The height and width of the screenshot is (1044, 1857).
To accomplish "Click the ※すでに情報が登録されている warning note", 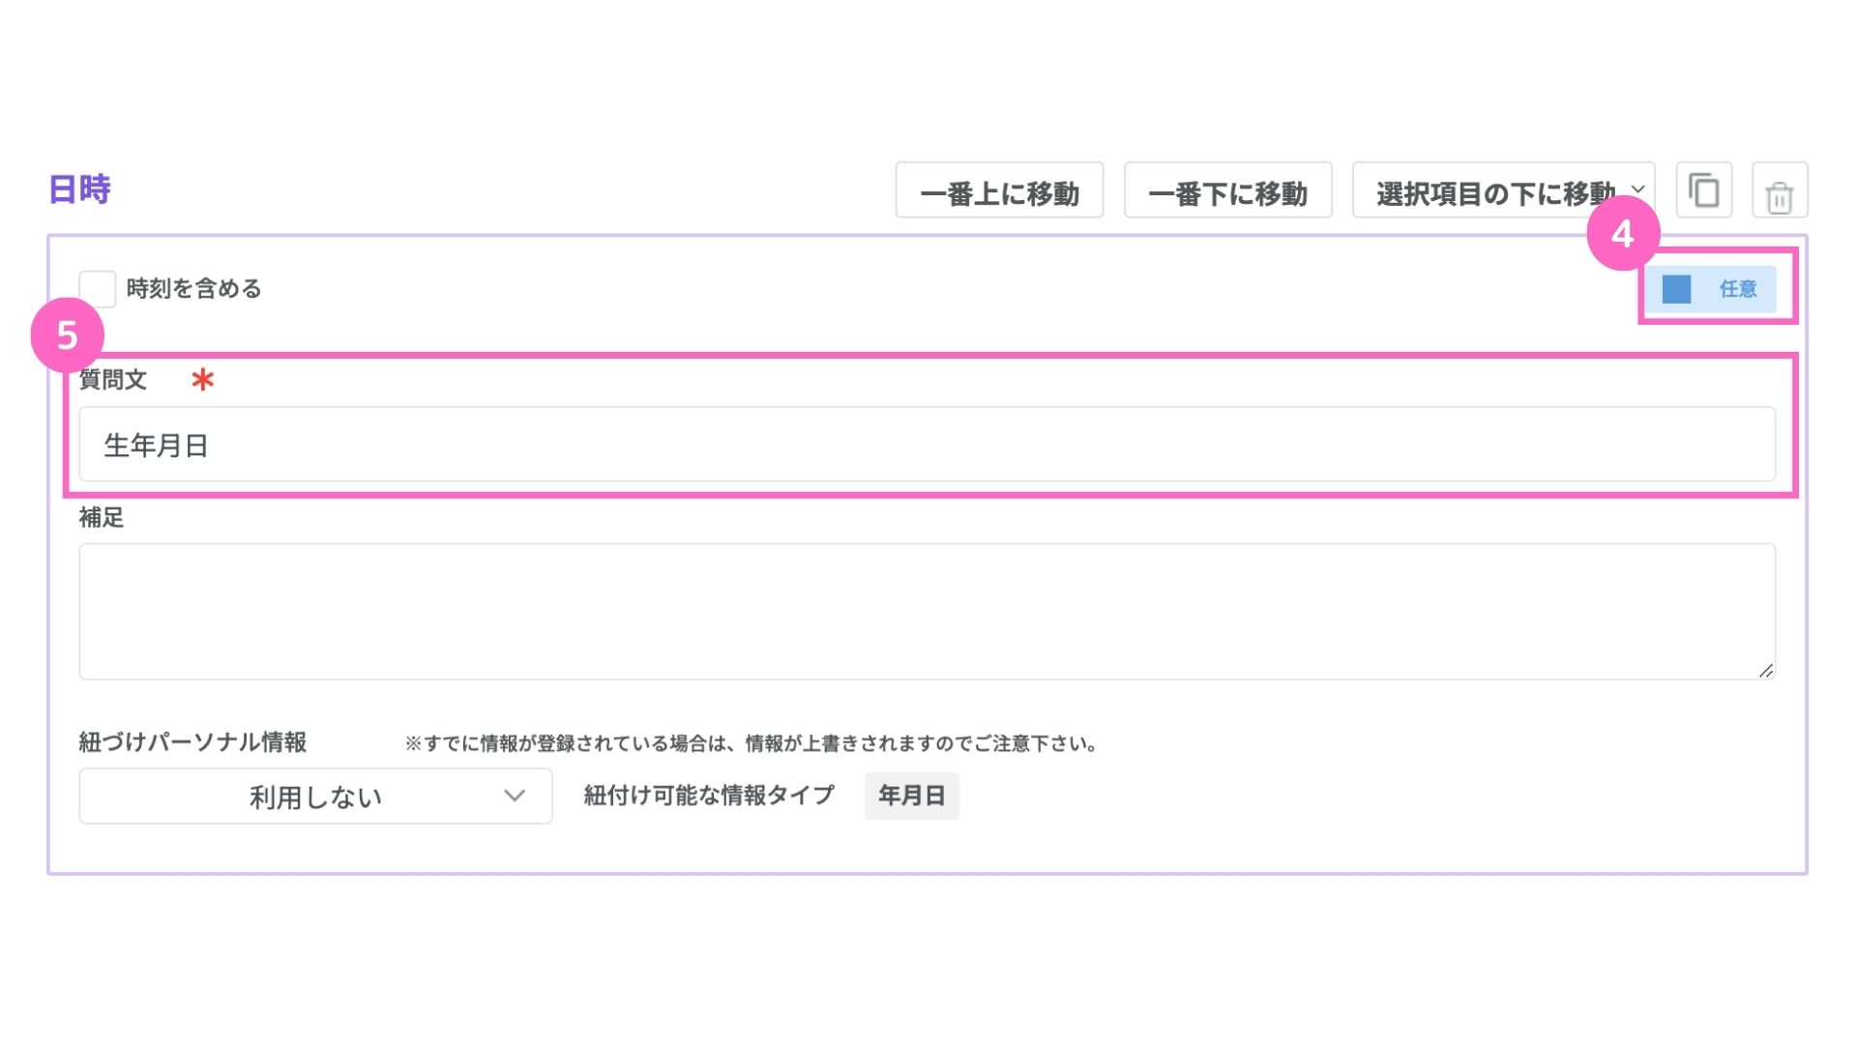I will click(752, 743).
